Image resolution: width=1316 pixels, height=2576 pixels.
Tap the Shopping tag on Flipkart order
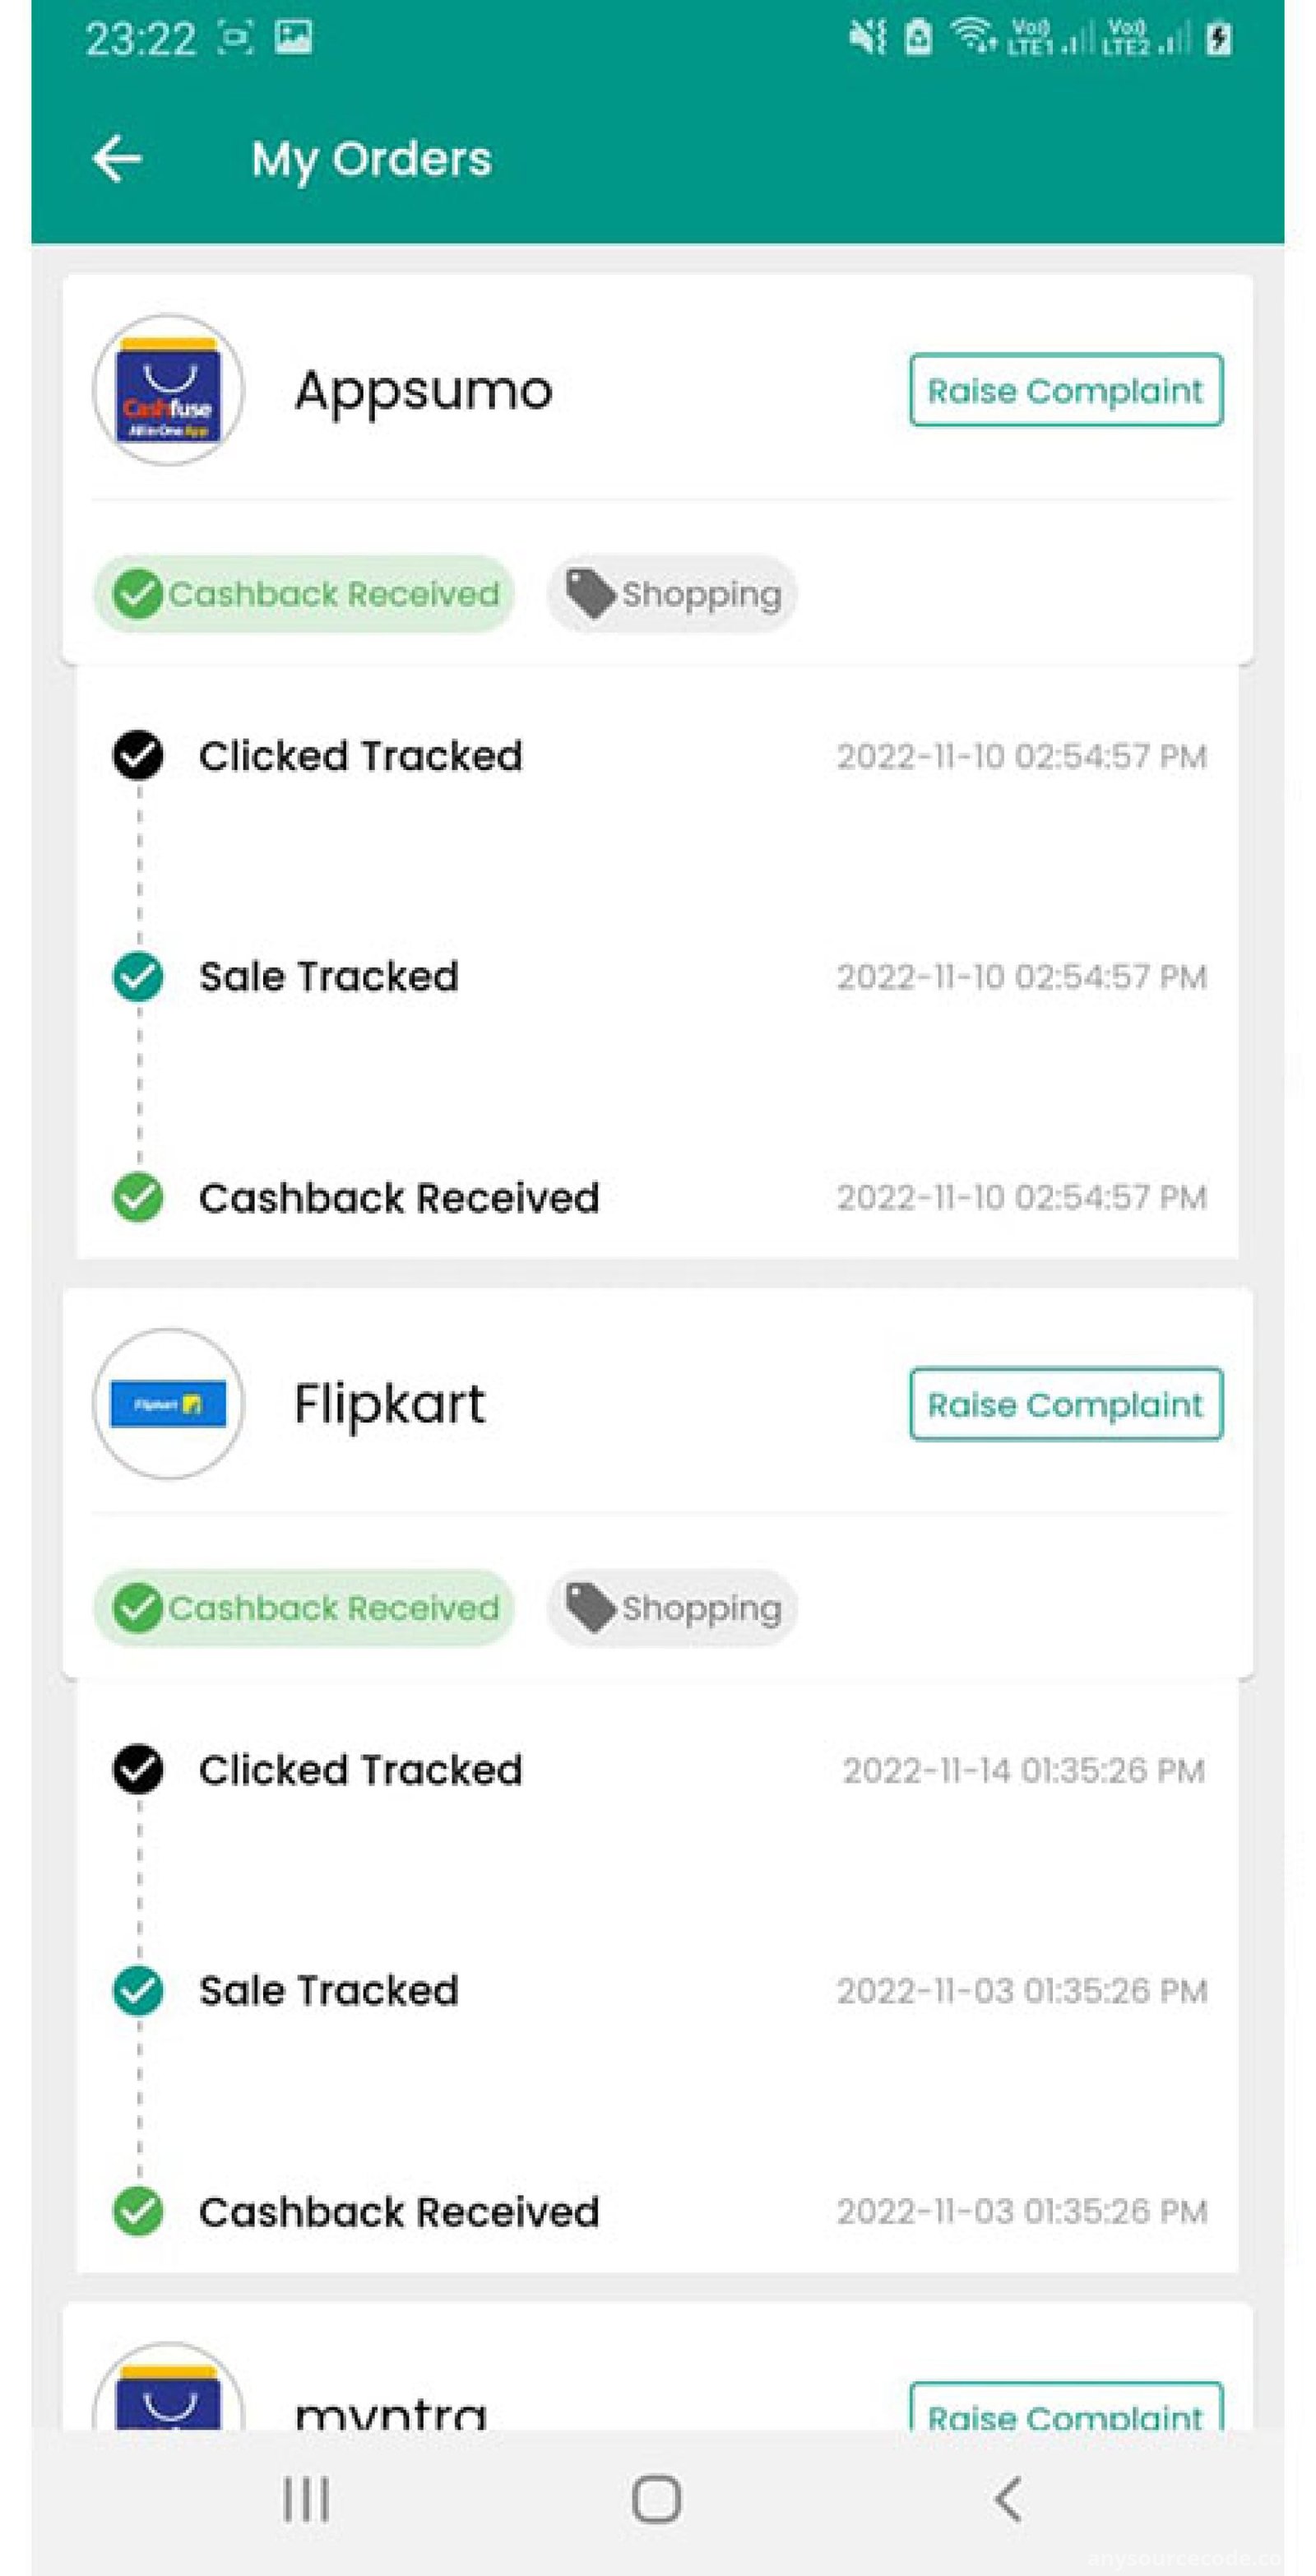672,1608
